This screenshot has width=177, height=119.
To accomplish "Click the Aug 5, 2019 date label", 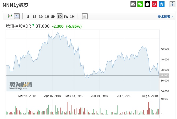I will click(x=150, y=96).
